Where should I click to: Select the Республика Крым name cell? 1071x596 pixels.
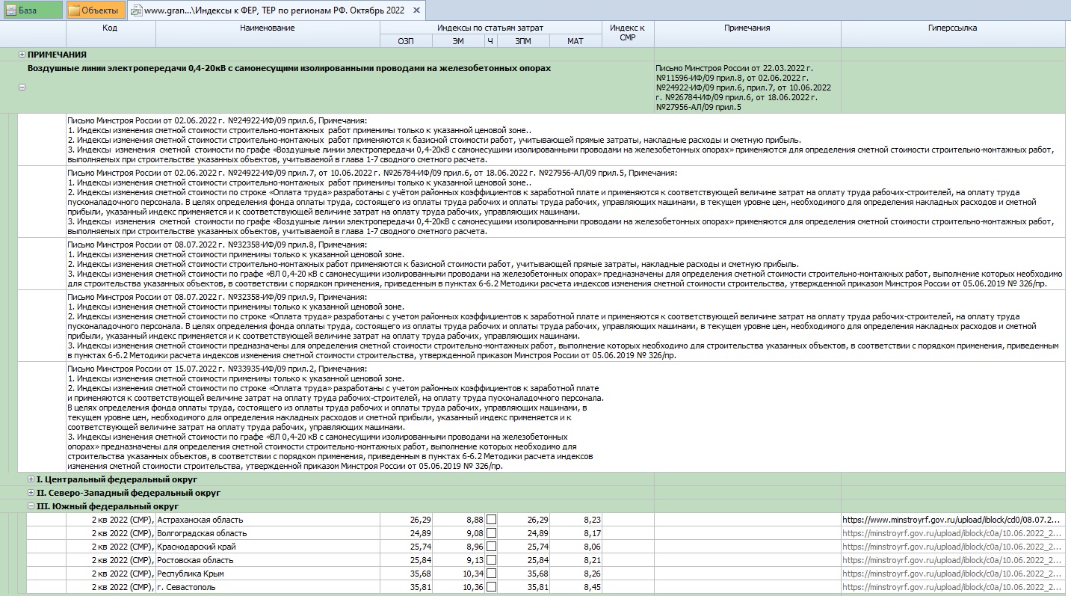pos(268,574)
